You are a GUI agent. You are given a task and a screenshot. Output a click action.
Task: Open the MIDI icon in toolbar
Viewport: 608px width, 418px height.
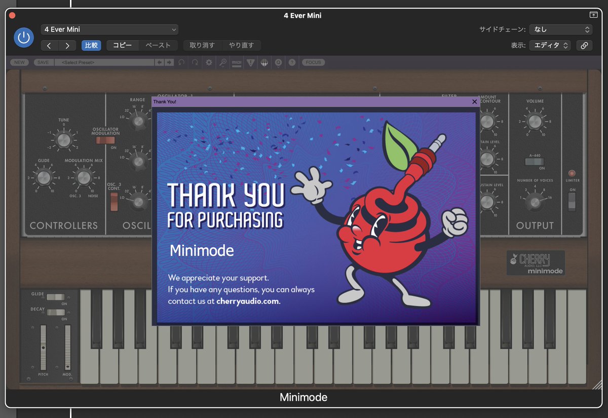pyautogui.click(x=237, y=62)
